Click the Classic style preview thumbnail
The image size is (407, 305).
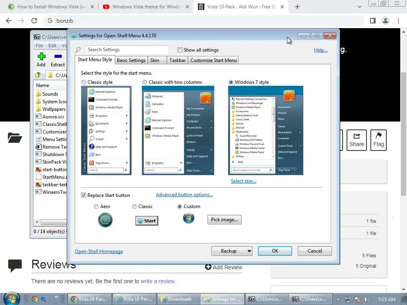click(x=106, y=130)
